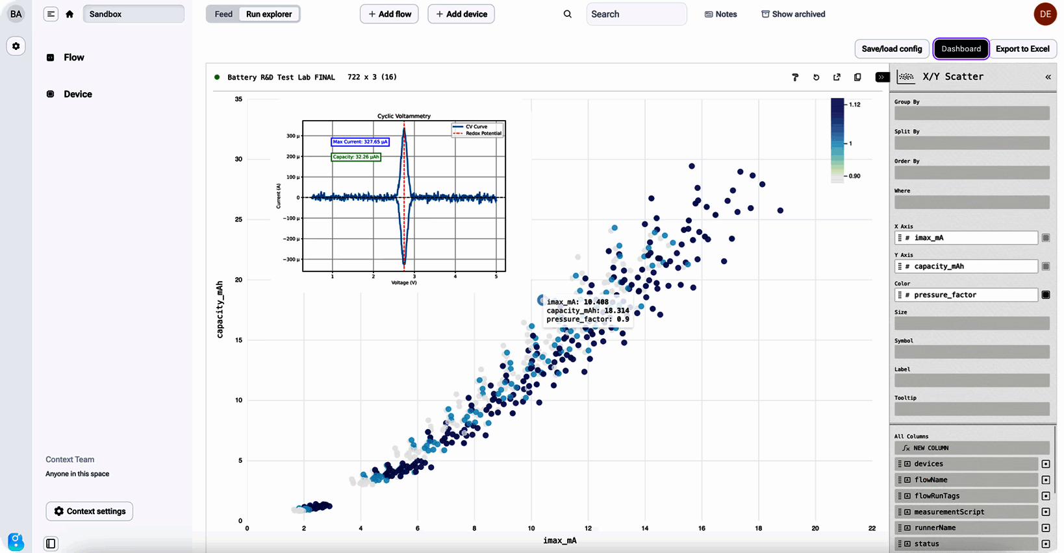Toggle the checkbox beside capacity_mAh Y Axis
1064x553 pixels.
(1046, 267)
